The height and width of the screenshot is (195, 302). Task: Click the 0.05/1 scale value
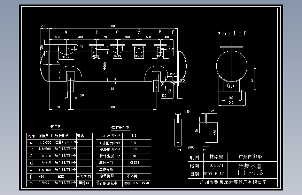(x=216, y=166)
